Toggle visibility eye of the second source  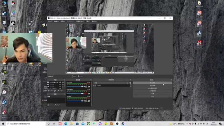60,85
